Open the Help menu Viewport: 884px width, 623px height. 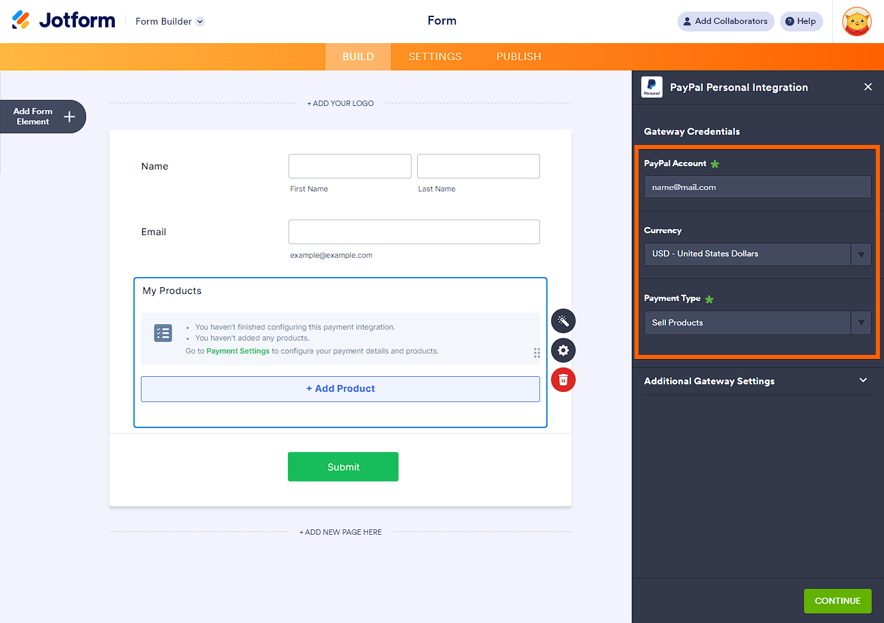(801, 21)
